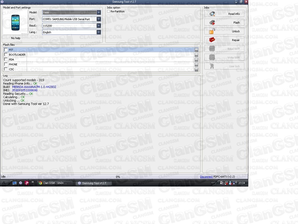298x224 pixels.
Task: Click the greyed-out User lock button
Action: tap(224, 66)
